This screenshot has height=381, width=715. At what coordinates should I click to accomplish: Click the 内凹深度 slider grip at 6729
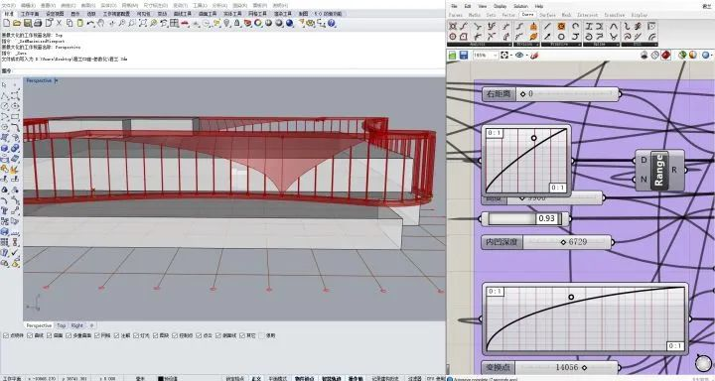(x=563, y=242)
